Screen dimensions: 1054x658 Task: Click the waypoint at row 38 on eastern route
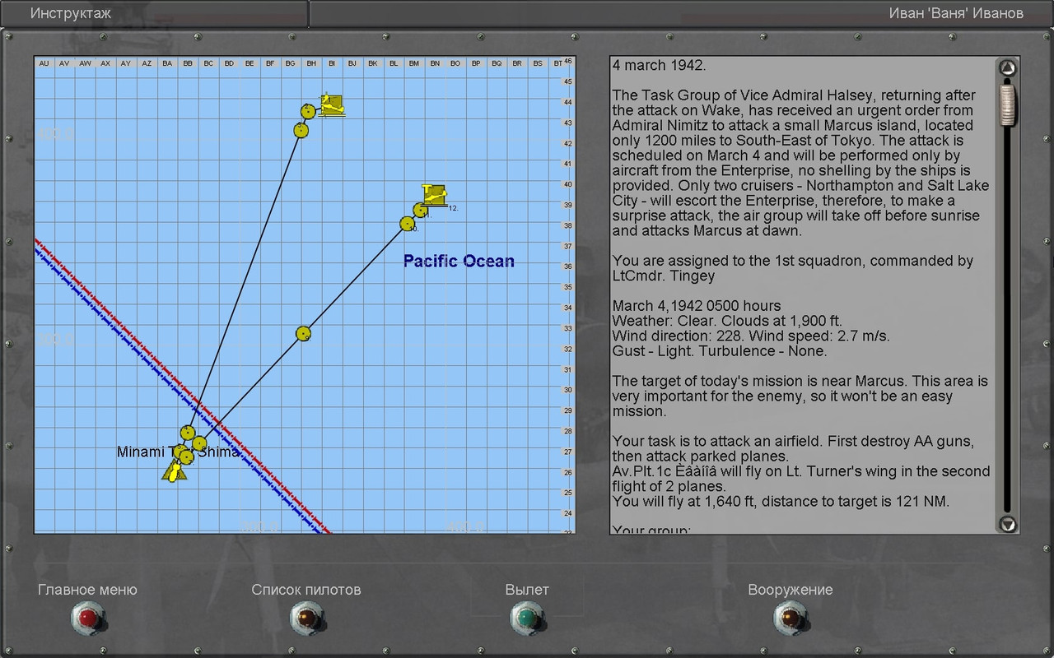407,224
